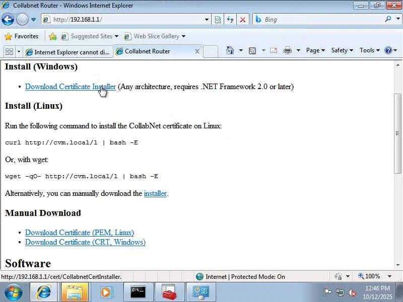This screenshot has width=403, height=302.
Task: Open the clock showing 12:46 PM
Action: point(377,292)
